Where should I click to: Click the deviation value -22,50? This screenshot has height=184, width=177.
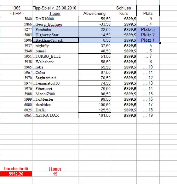94,29
